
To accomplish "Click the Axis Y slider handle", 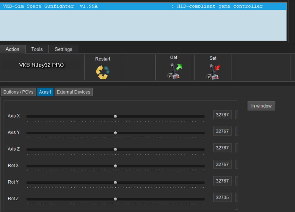I will 115,133.
